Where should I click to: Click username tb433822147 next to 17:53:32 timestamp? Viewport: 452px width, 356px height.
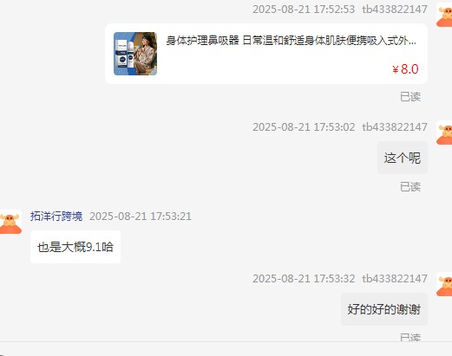click(x=395, y=279)
